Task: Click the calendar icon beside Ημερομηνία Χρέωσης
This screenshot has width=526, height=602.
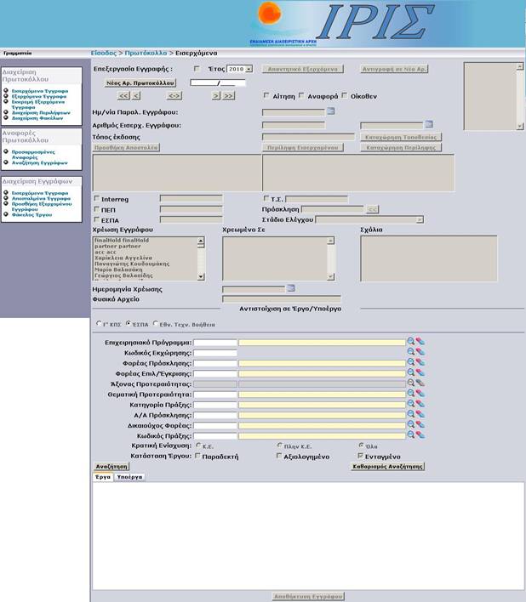Action: point(290,287)
